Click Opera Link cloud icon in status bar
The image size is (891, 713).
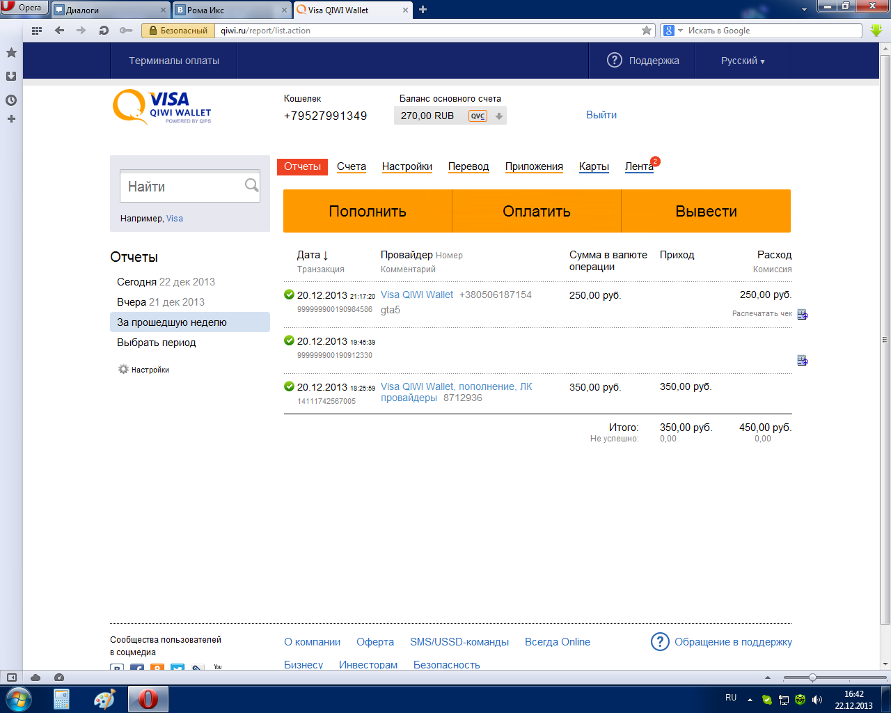[36, 677]
